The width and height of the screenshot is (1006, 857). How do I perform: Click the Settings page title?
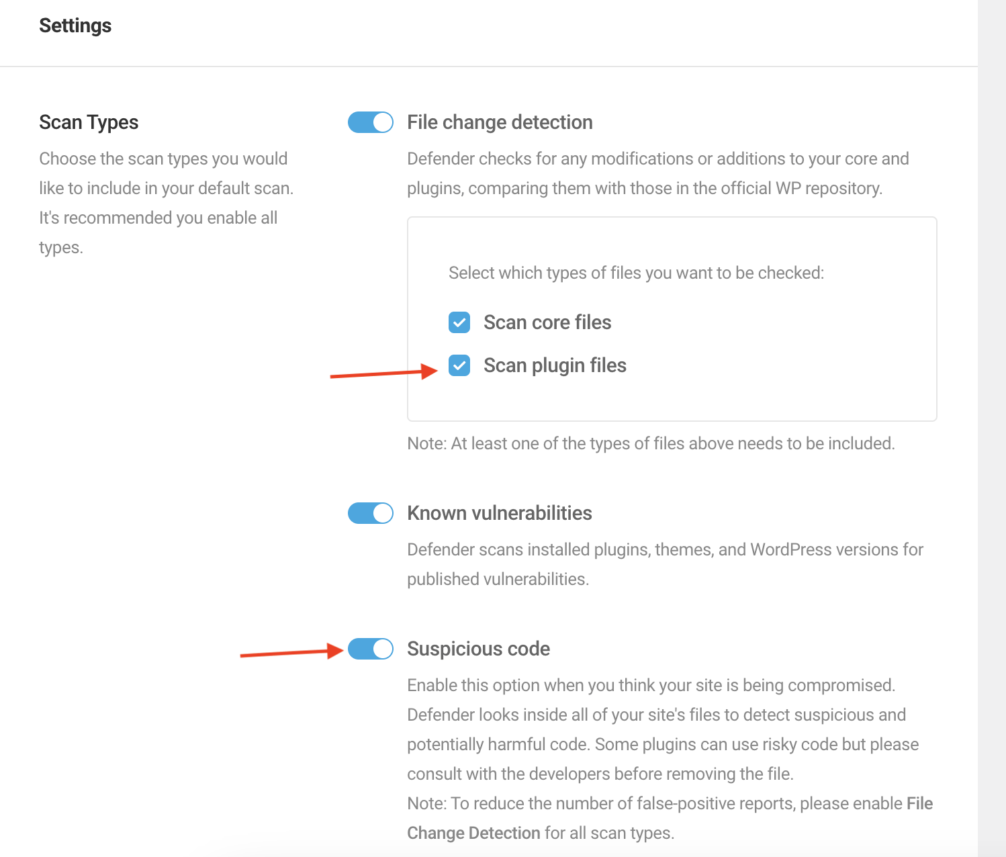[75, 26]
